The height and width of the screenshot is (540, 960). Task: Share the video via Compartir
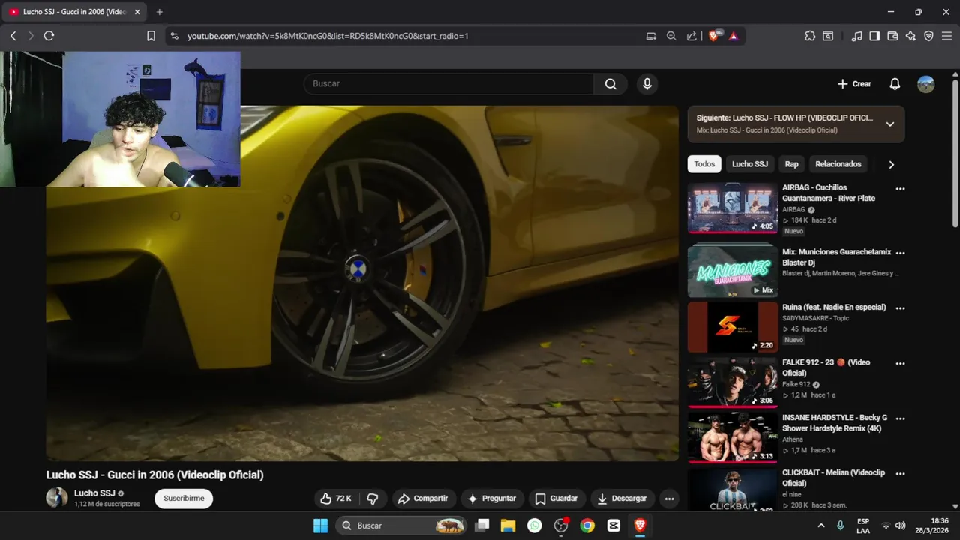click(x=423, y=499)
